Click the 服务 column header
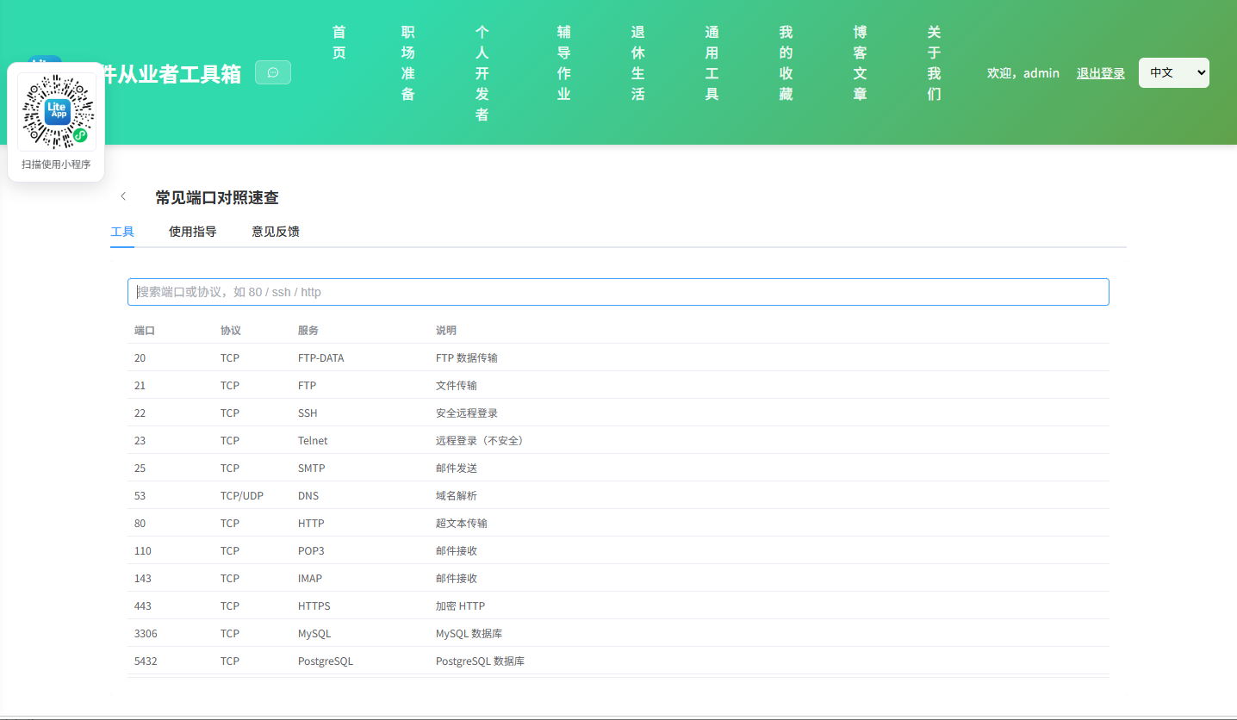Image resolution: width=1237 pixels, height=720 pixels. coord(308,331)
